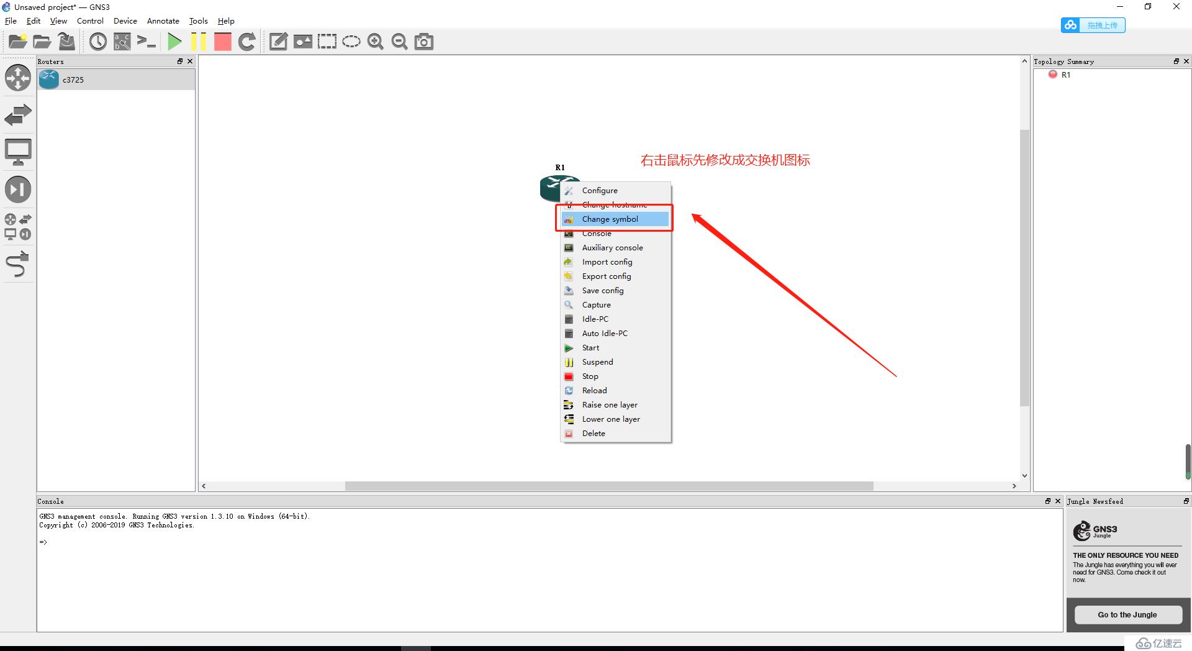Toggle show interface labels icon

click(122, 42)
